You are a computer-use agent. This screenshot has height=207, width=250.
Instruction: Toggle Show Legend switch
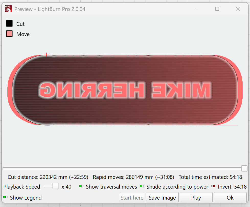[5, 197]
